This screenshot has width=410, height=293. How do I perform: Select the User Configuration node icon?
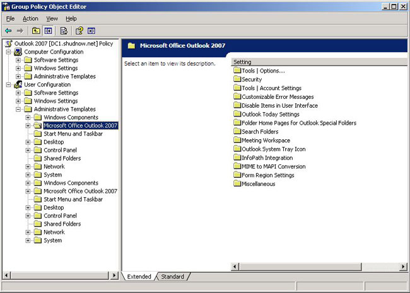pyautogui.click(x=18, y=84)
